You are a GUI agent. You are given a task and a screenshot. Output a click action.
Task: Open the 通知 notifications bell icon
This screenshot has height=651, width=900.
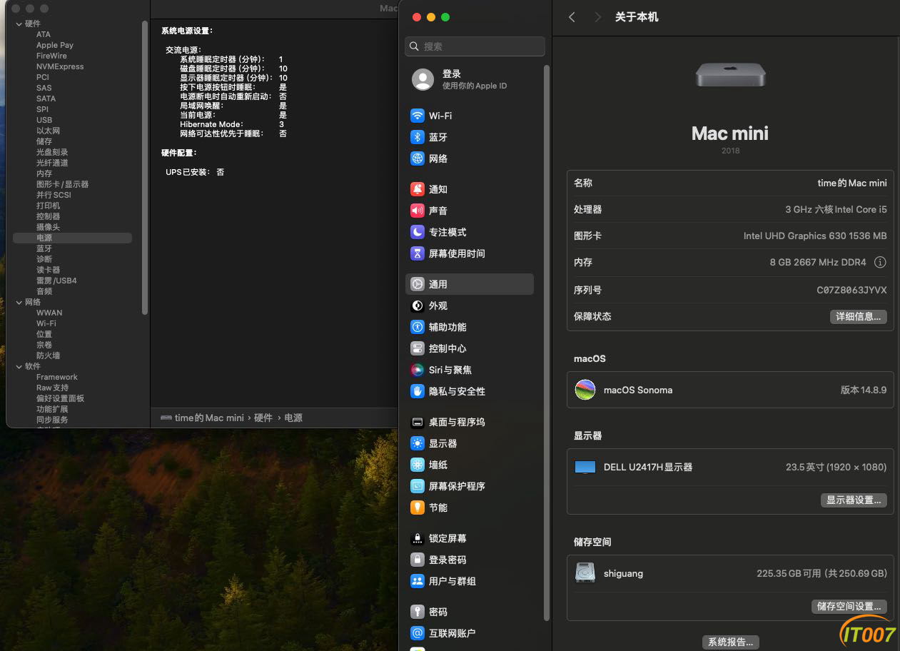tap(418, 189)
